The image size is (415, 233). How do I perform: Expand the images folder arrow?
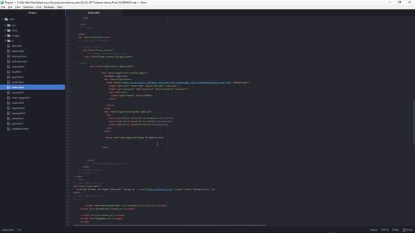point(5,36)
